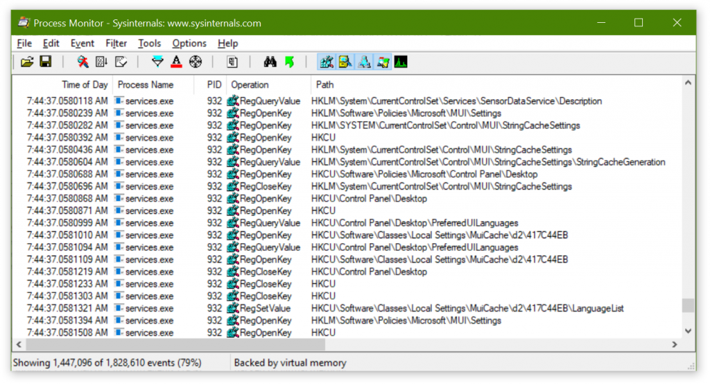Click the PID 932 cell at 7:44:37.0581303
Image resolution: width=710 pixels, height=385 pixels.
tap(215, 296)
